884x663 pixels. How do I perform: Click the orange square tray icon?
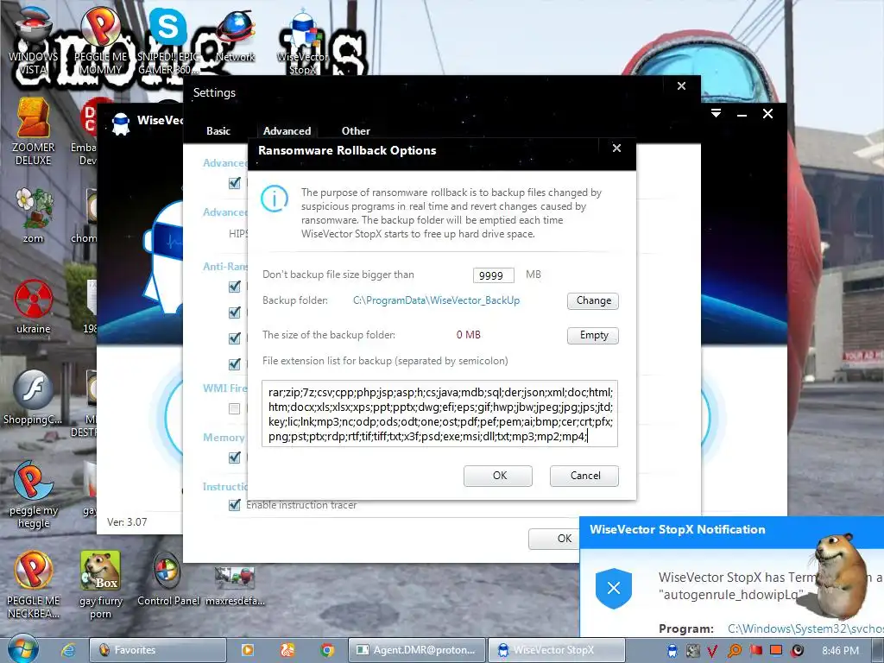click(x=776, y=650)
